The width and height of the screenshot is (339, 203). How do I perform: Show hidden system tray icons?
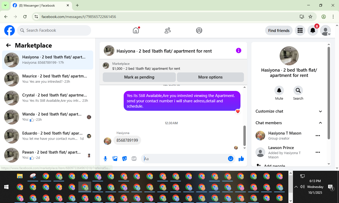tap(296, 187)
